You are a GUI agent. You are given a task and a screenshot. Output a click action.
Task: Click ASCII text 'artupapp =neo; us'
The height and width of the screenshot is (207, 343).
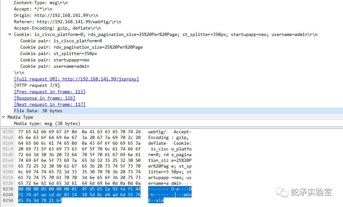click(170, 177)
